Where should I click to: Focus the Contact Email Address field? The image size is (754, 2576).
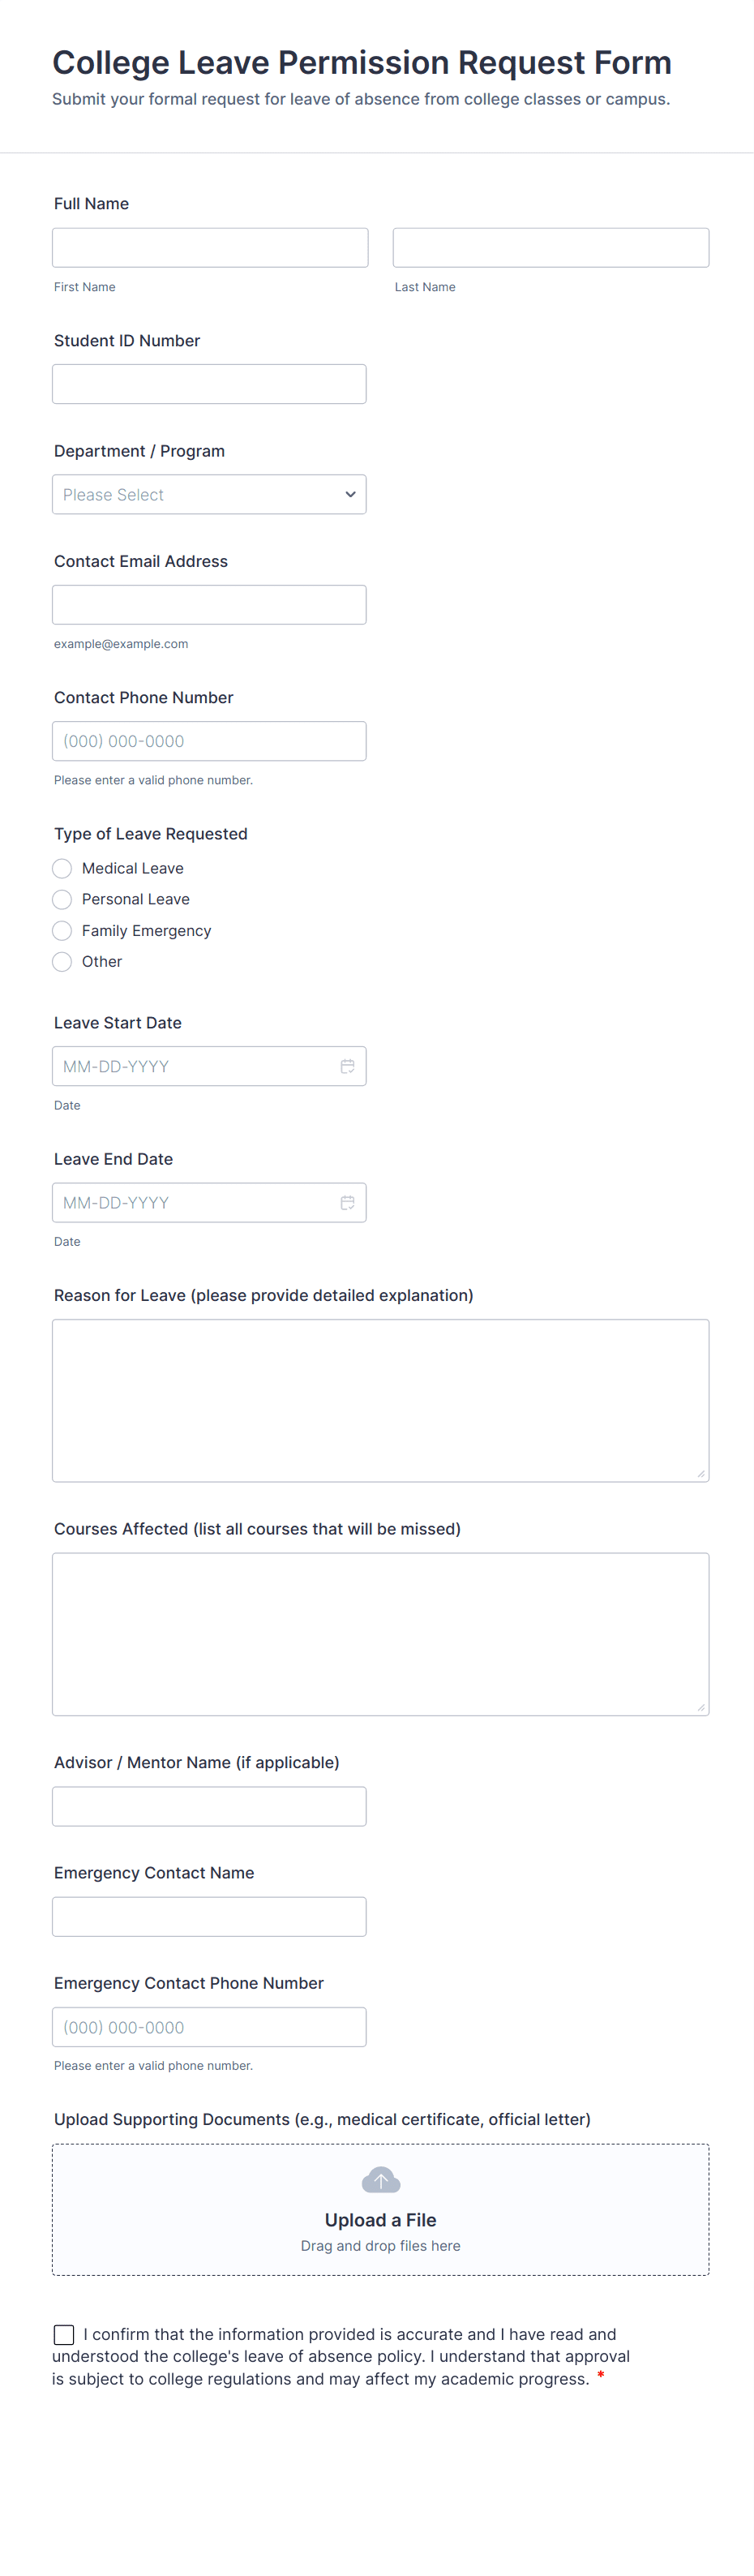tap(209, 605)
